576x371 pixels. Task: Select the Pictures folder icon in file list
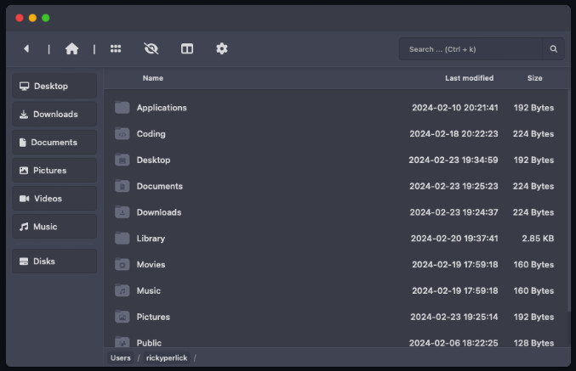(x=122, y=317)
